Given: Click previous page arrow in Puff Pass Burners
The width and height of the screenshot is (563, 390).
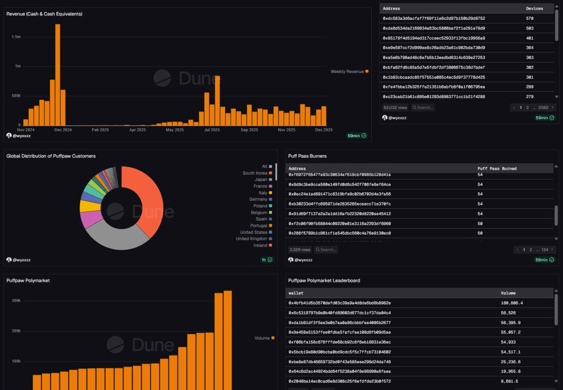Looking at the screenshot, I should coord(516,250).
